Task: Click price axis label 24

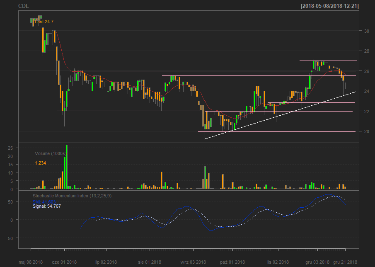Action: point(367,91)
